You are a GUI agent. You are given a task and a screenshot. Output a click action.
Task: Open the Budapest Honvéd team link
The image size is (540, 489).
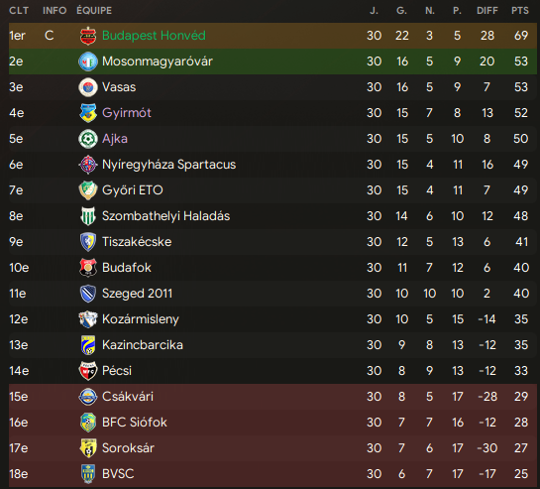(x=154, y=36)
